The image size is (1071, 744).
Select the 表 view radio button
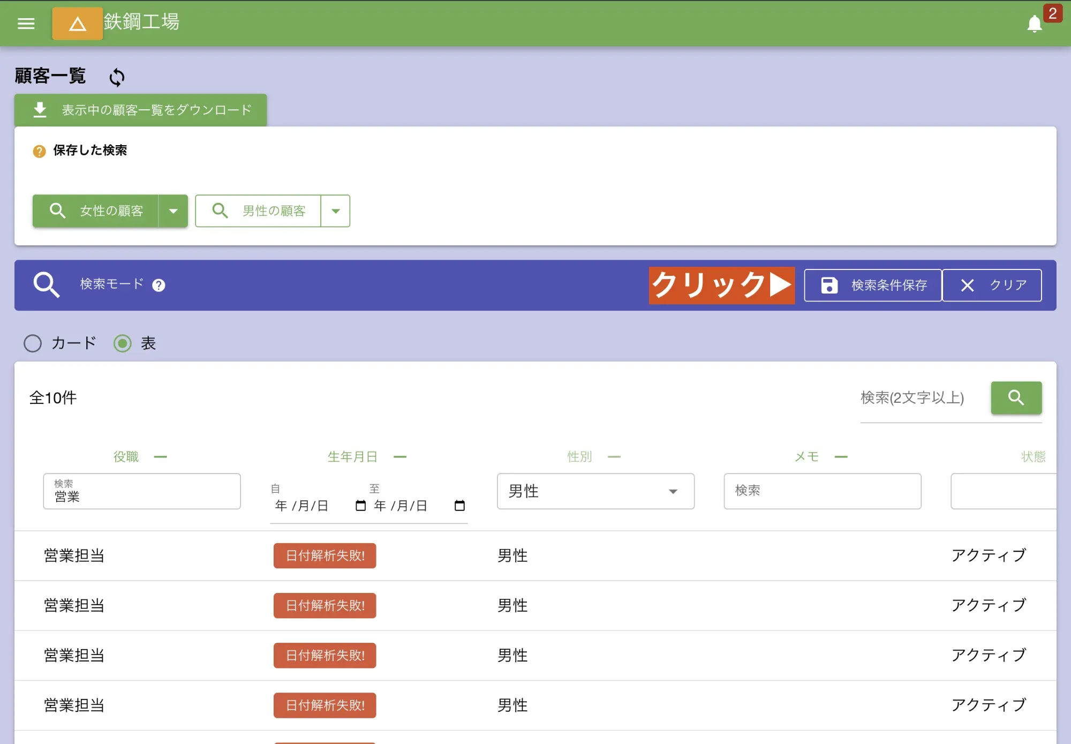(122, 343)
